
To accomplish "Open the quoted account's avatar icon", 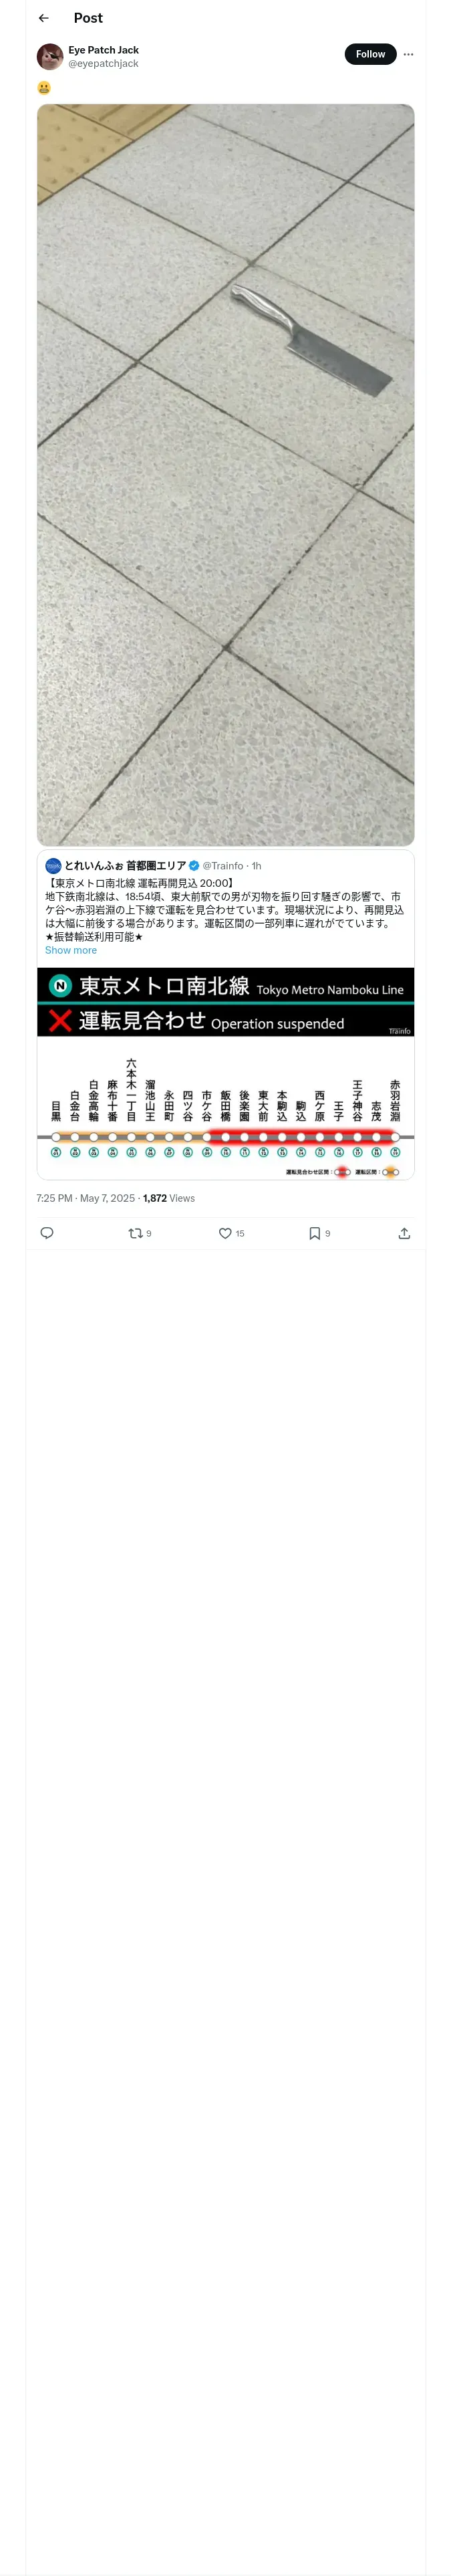I will (53, 866).
